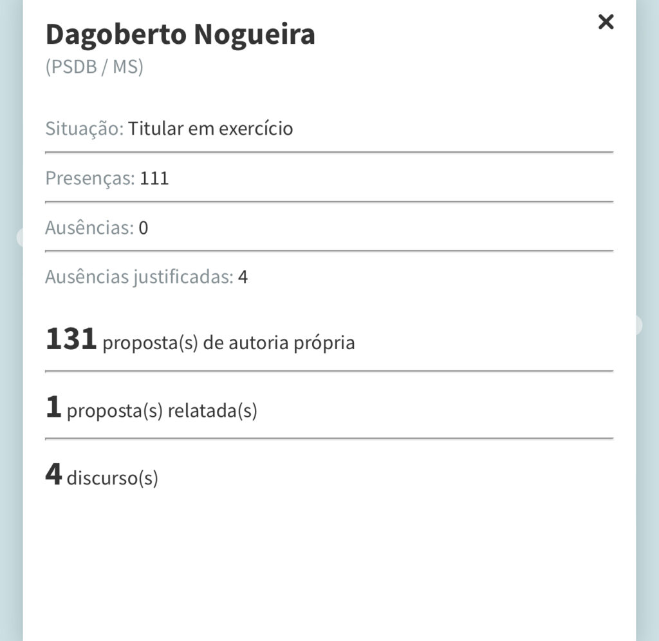Click the 4 value beside Ausências justificadas
659x641 pixels.
243,278
